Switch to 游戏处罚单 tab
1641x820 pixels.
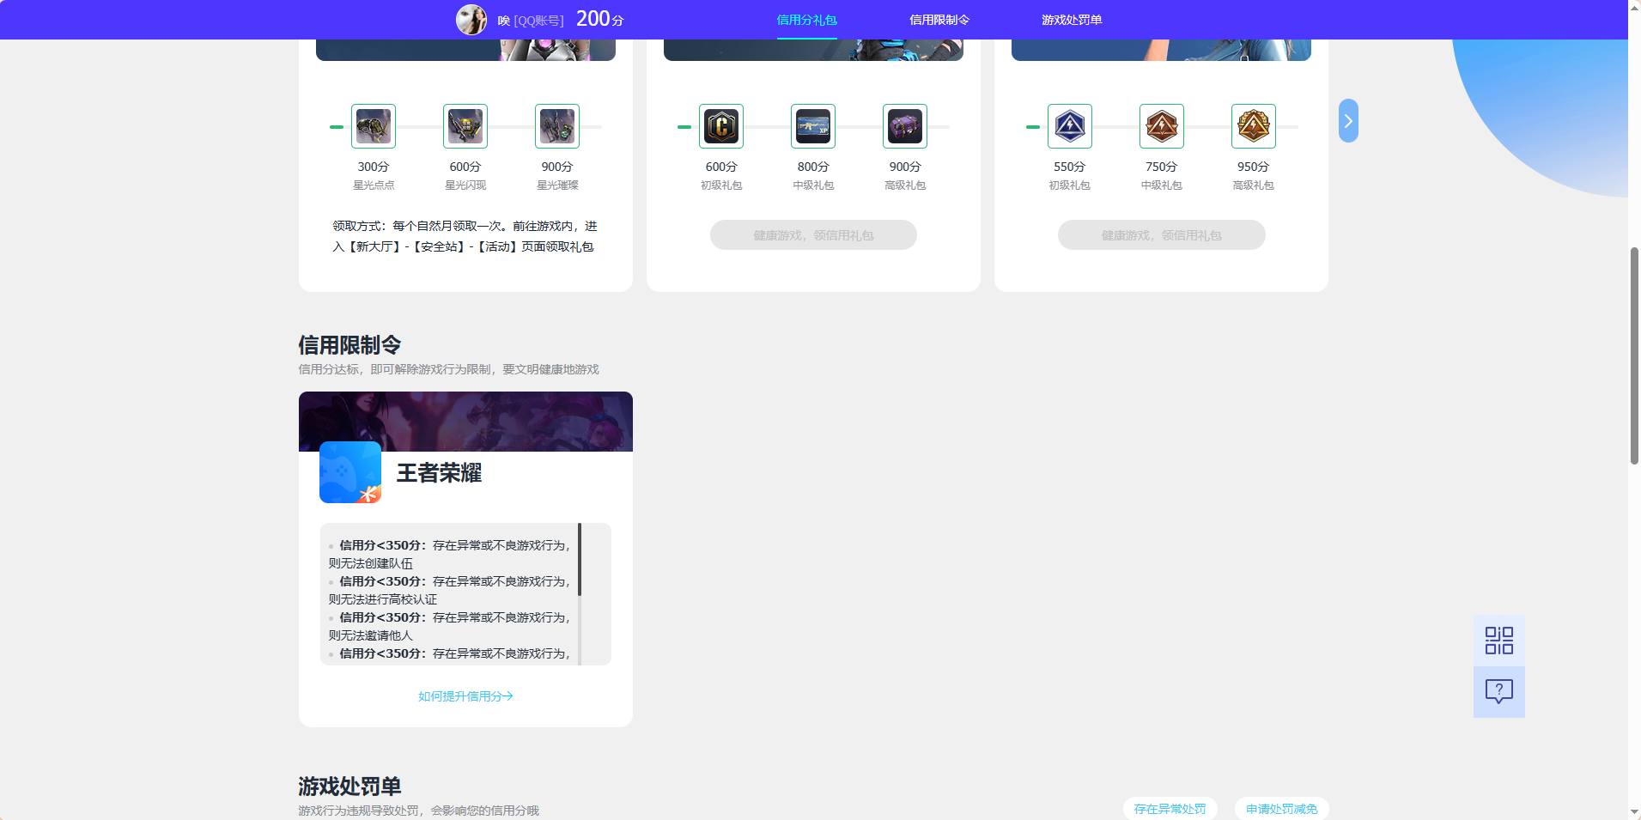click(1072, 20)
